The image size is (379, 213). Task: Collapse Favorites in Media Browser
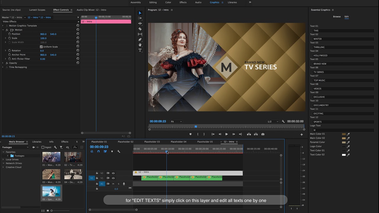[3, 152]
